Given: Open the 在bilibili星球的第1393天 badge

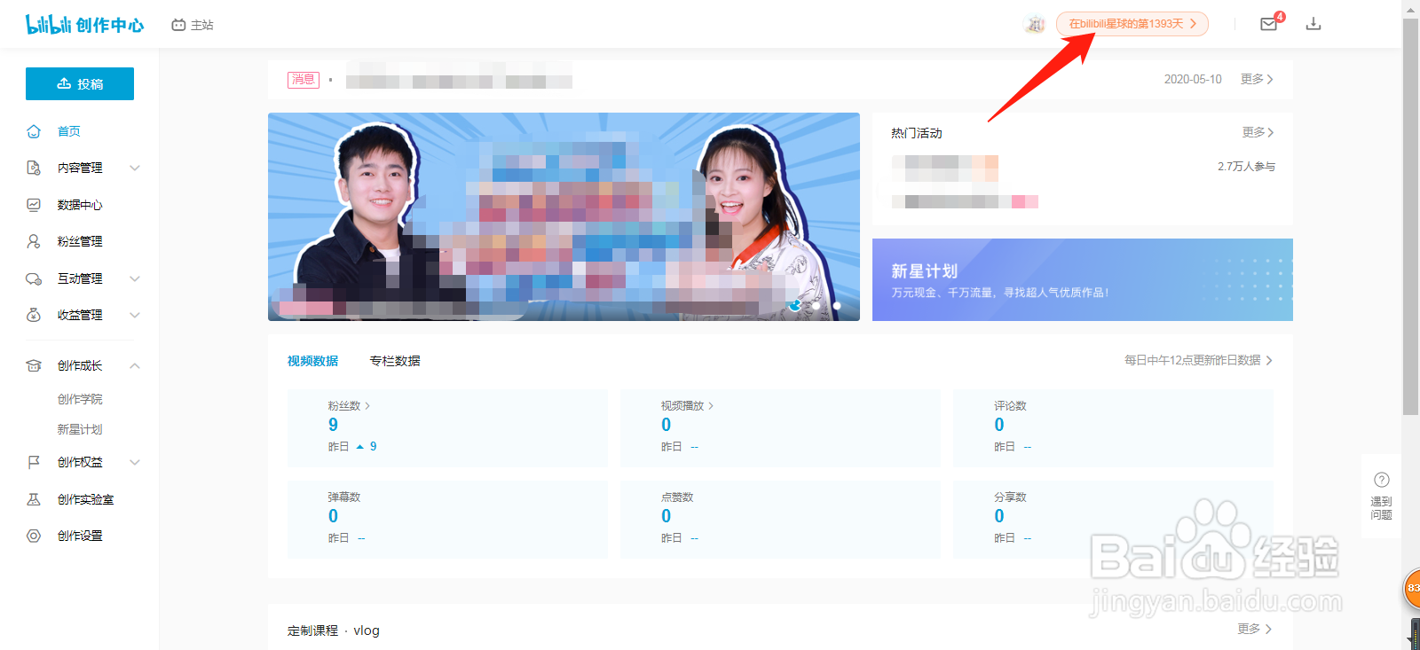Looking at the screenshot, I should click(x=1132, y=24).
